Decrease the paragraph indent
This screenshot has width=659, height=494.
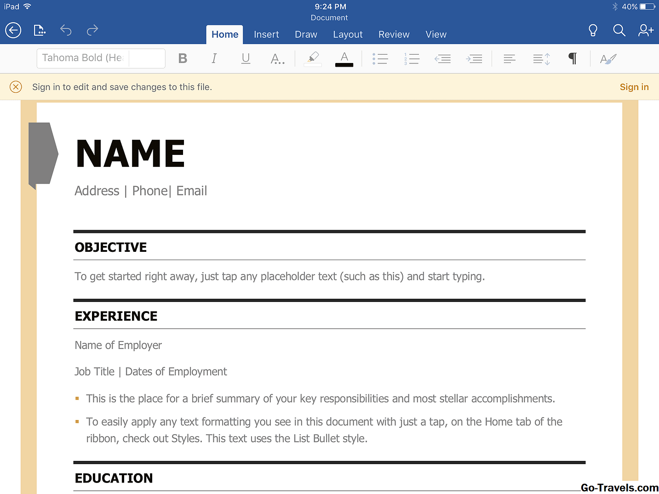coord(442,59)
